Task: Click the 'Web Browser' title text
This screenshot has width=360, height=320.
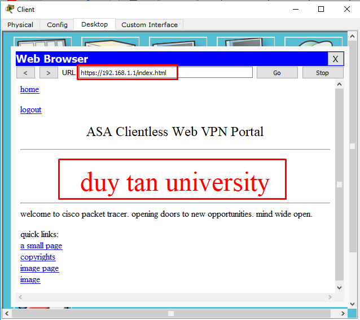Action: click(52, 59)
